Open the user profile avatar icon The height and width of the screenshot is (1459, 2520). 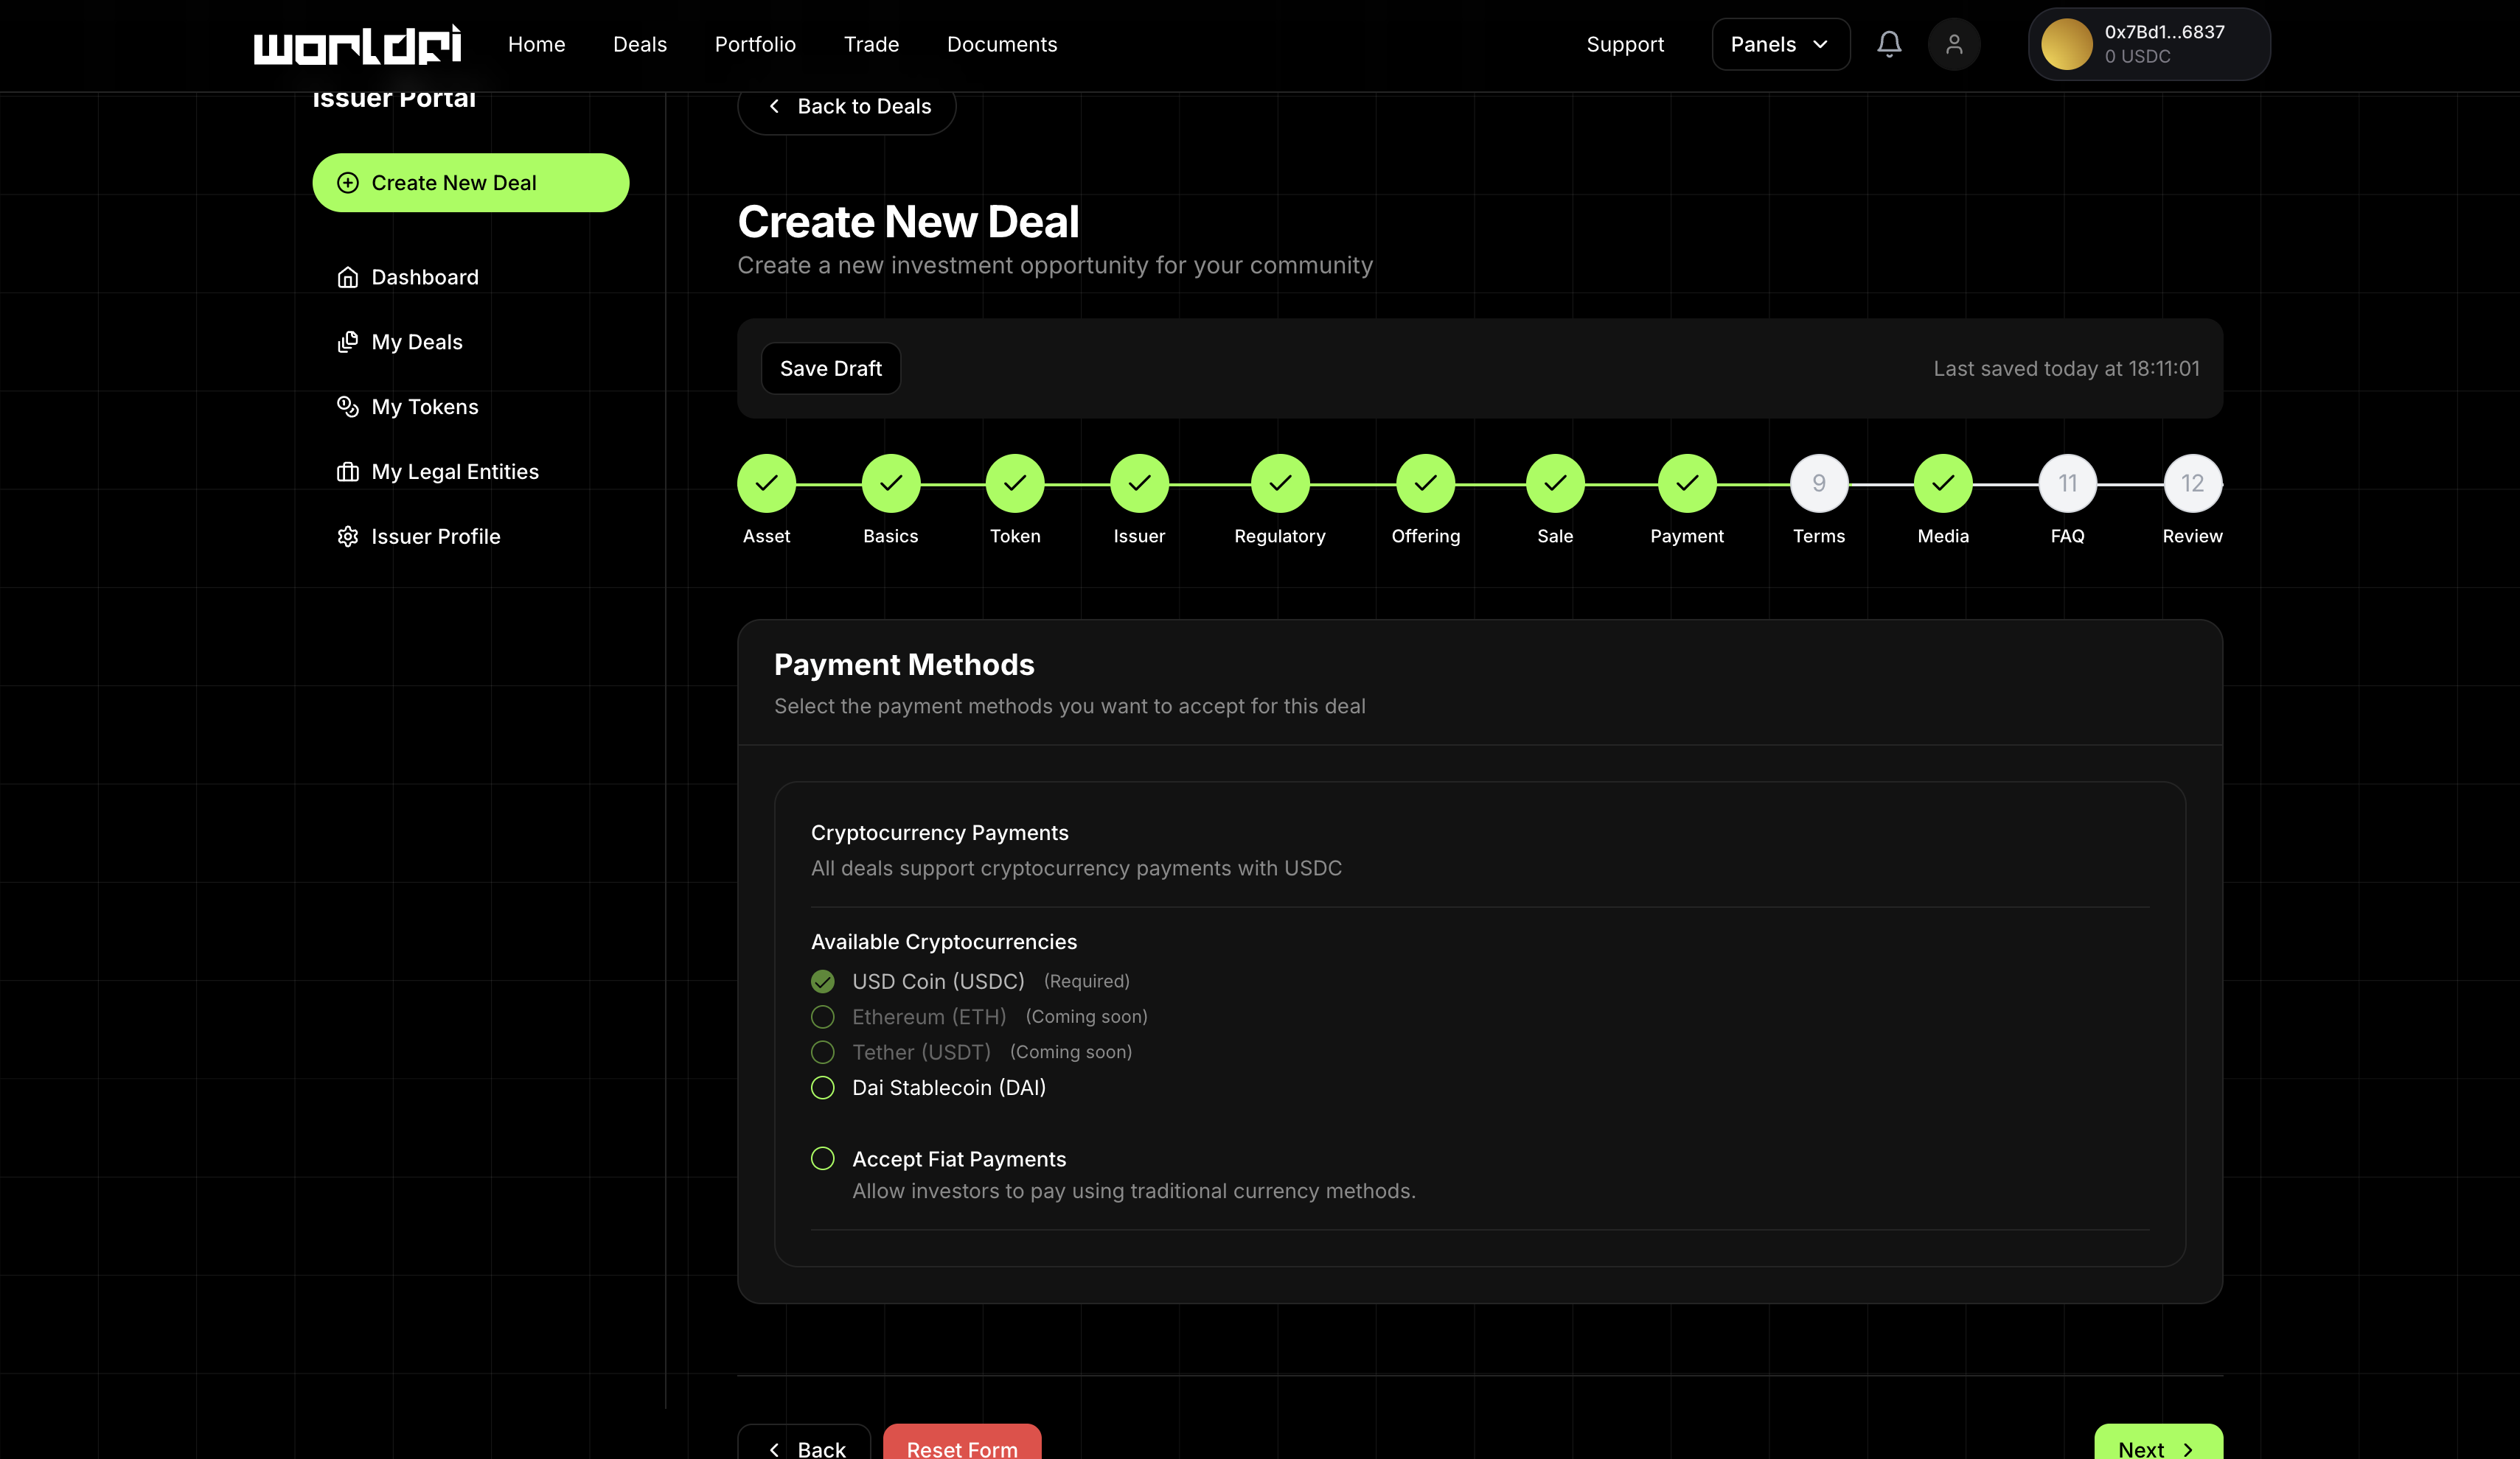coord(1953,44)
